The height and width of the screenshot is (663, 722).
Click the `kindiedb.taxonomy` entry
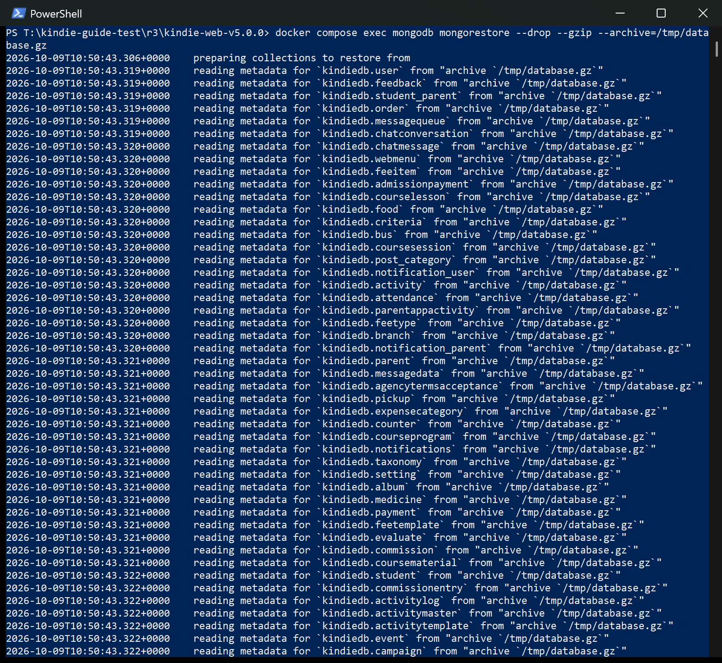(x=372, y=462)
